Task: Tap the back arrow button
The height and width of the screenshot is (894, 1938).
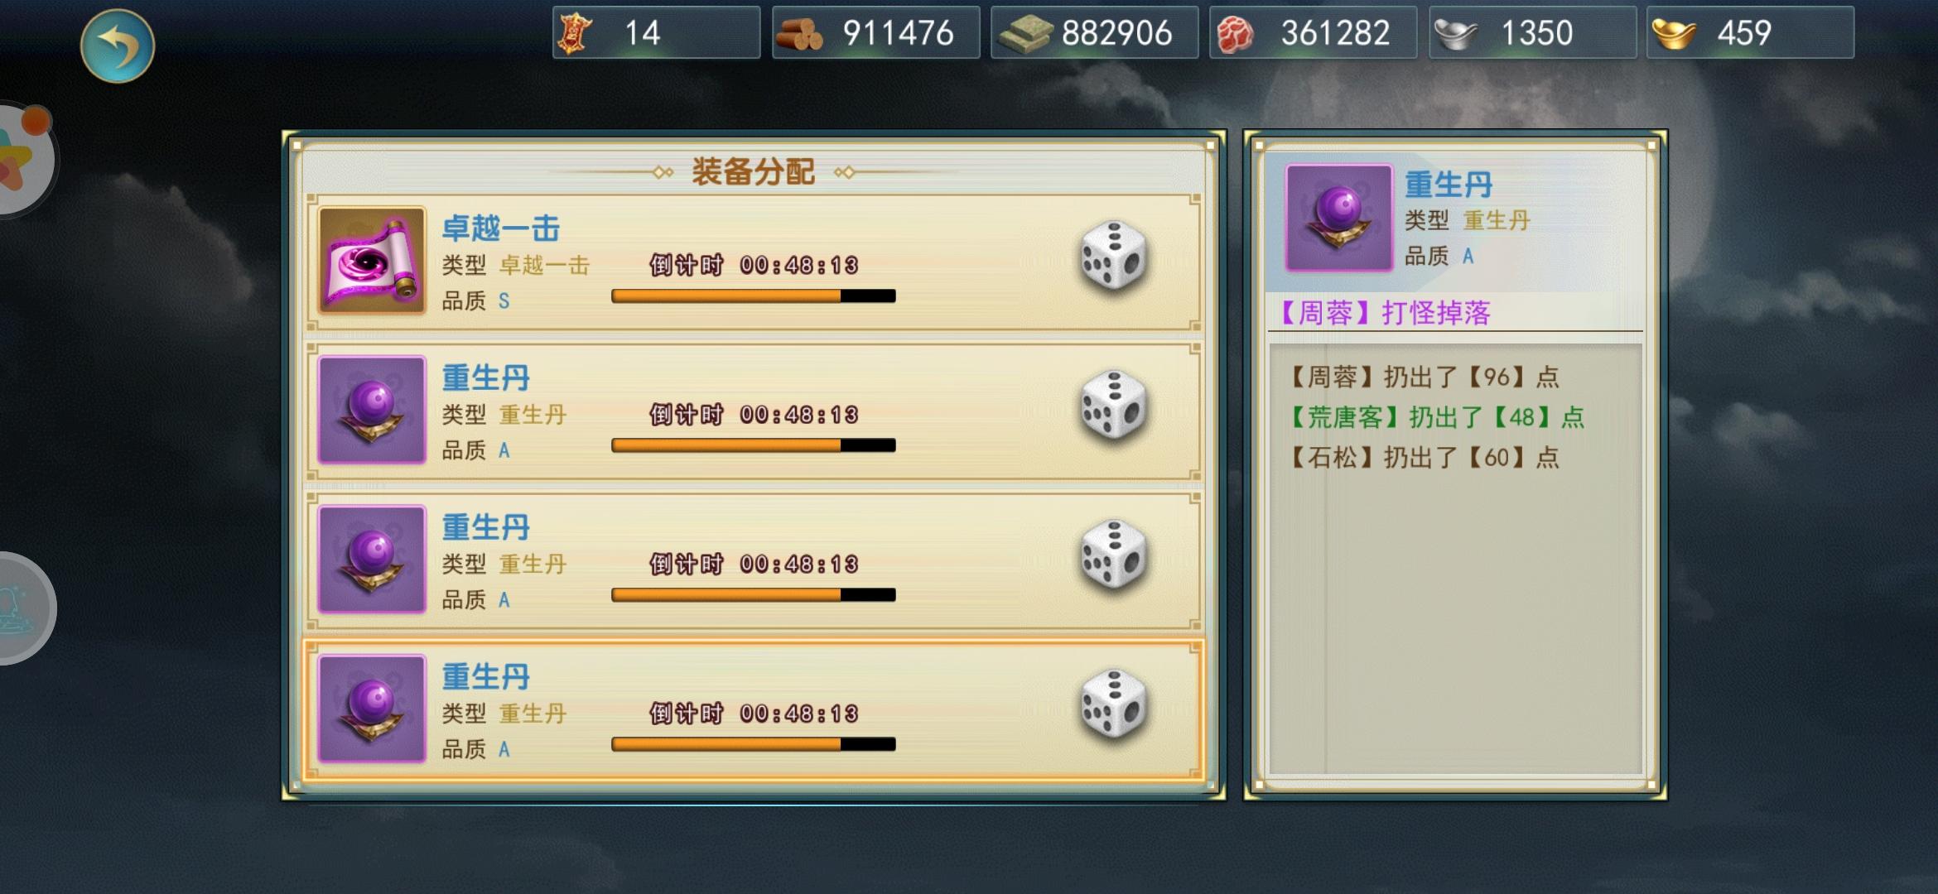Action: coord(118,46)
